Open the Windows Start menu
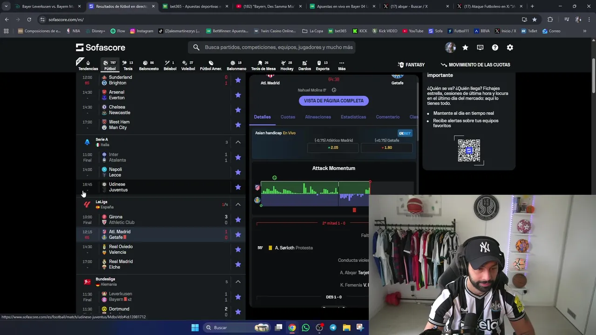Viewport: 596px width, 335px height. [x=195, y=328]
